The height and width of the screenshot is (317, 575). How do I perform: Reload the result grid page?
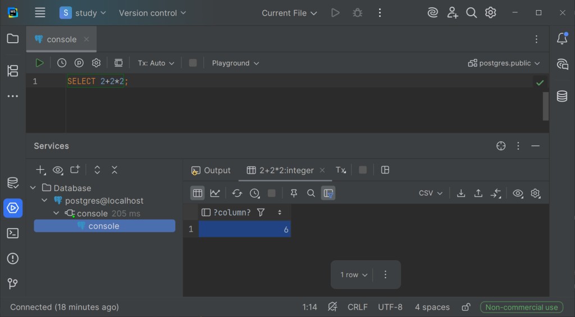click(x=237, y=193)
